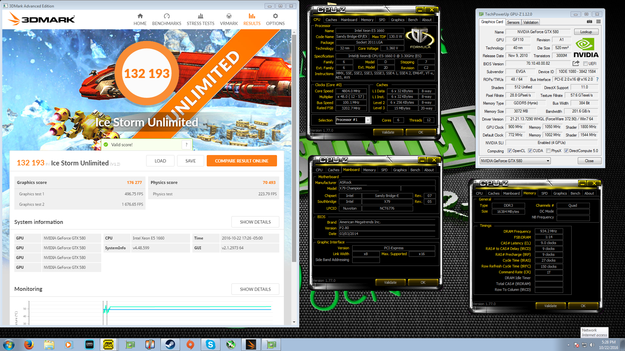Click the GPU-Z taskbar icon beside ASR CPU-Z

coord(130,344)
